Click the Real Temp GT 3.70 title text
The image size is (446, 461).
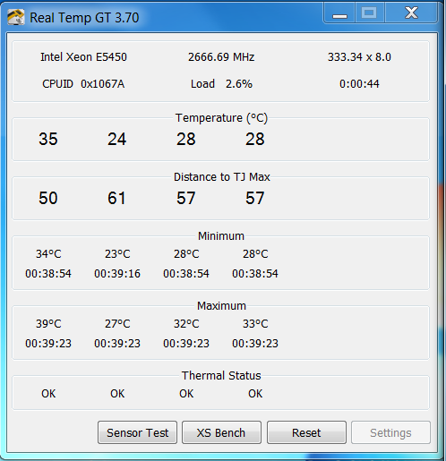pos(84,18)
